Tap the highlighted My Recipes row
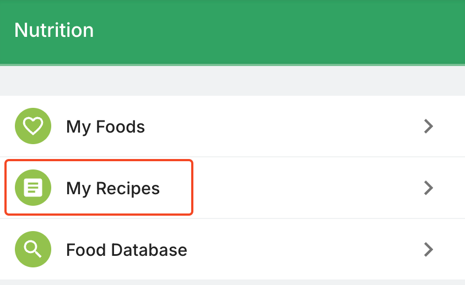This screenshot has width=465, height=285. tap(99, 188)
